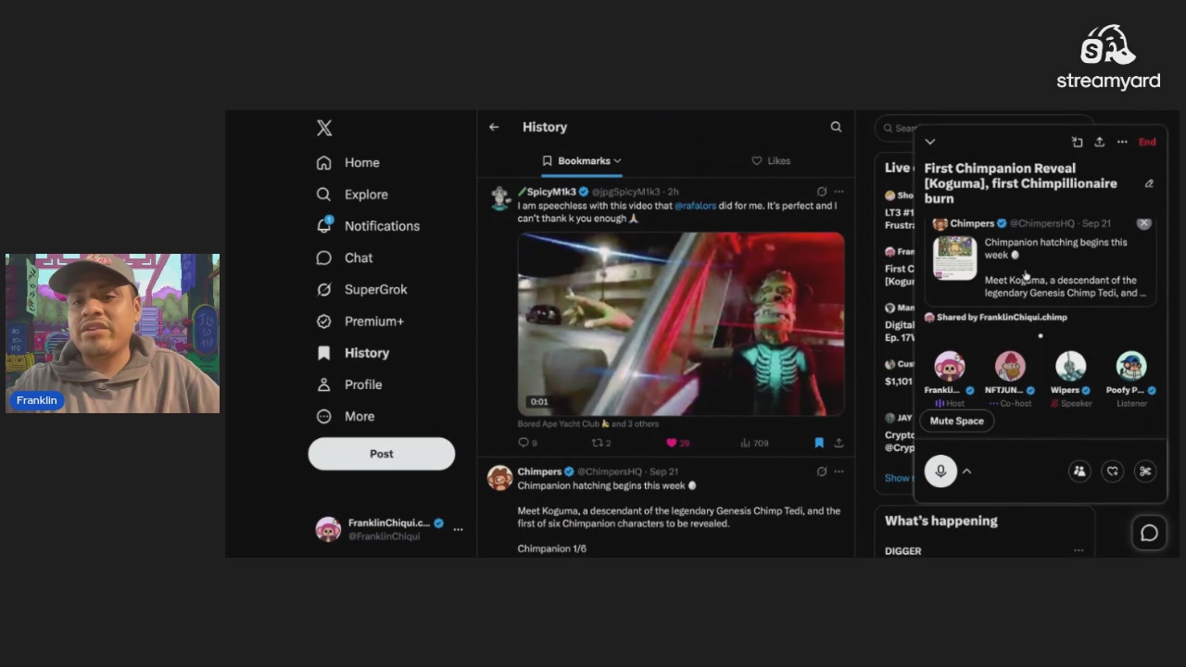The image size is (1186, 667).
Task: Open Space participants list icon
Action: click(x=1079, y=472)
